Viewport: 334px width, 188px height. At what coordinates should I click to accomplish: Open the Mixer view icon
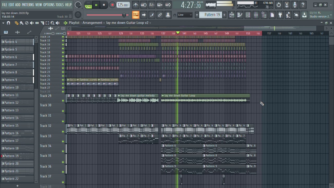tap(256, 15)
